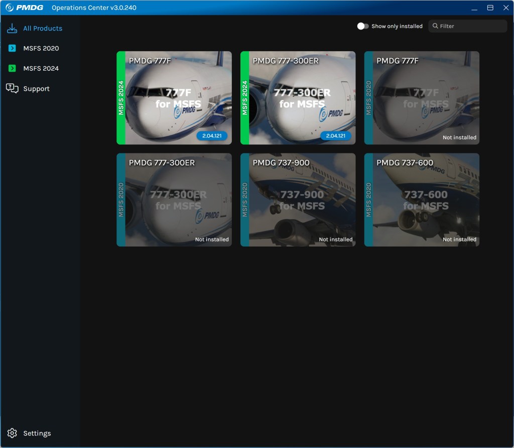Select the PMDG 737-600 product tile
Screen dimensions: 514x448
(422, 199)
